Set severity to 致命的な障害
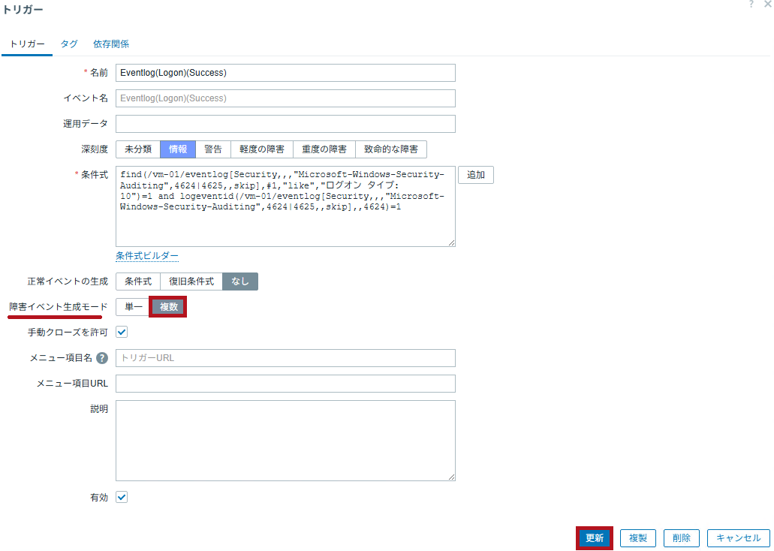This screenshot has width=774, height=551. [390, 149]
